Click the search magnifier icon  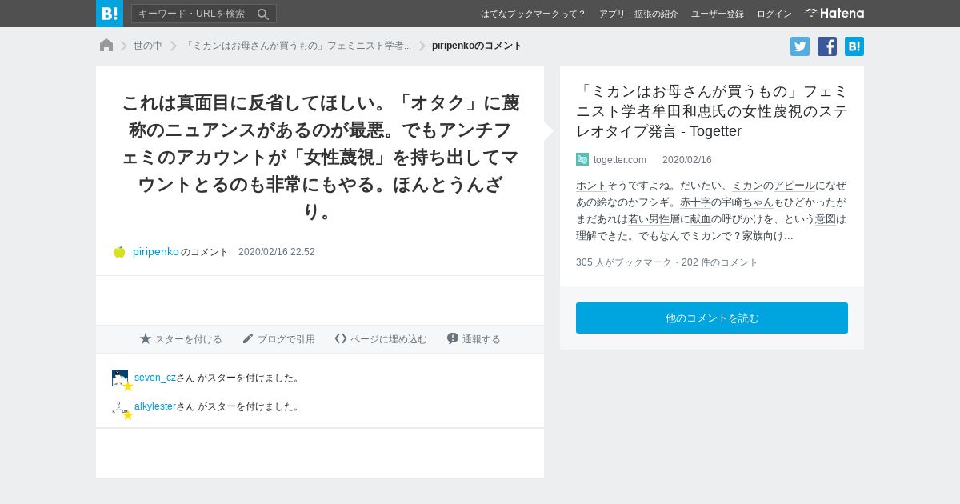click(x=263, y=14)
